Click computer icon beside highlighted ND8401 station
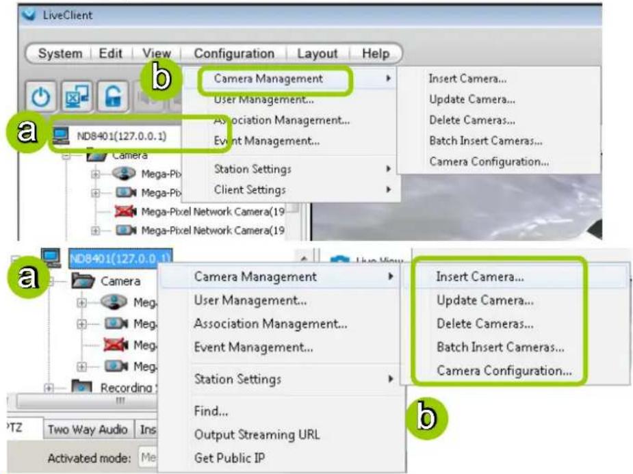This screenshot has width=633, height=474. point(51,258)
